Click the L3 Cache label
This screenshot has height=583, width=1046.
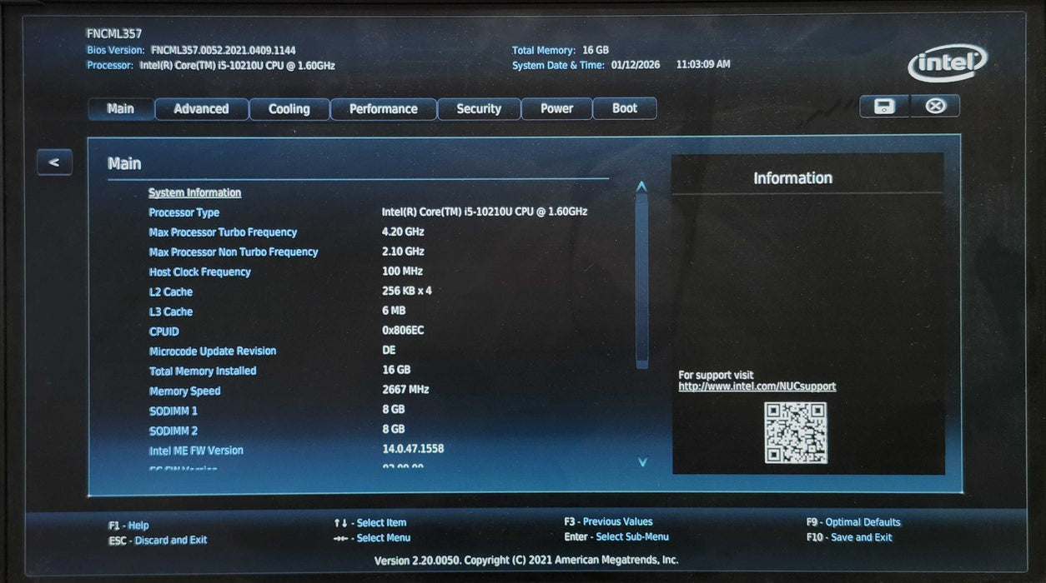pyautogui.click(x=170, y=311)
